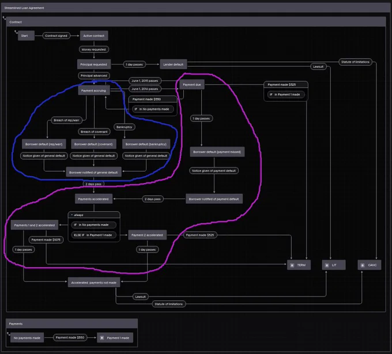Click 'Payment made $550' label in Payments region

click(x=70, y=337)
